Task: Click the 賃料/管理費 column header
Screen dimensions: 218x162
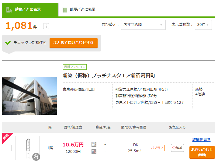Action: point(73,127)
